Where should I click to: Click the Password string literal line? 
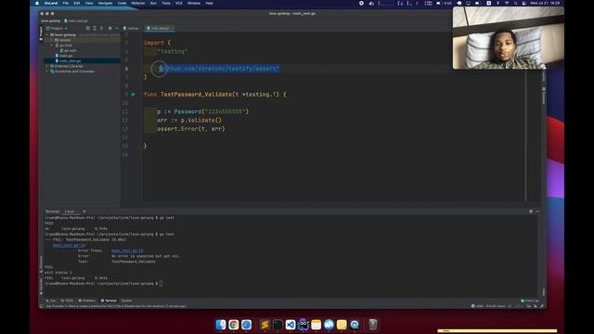203,111
